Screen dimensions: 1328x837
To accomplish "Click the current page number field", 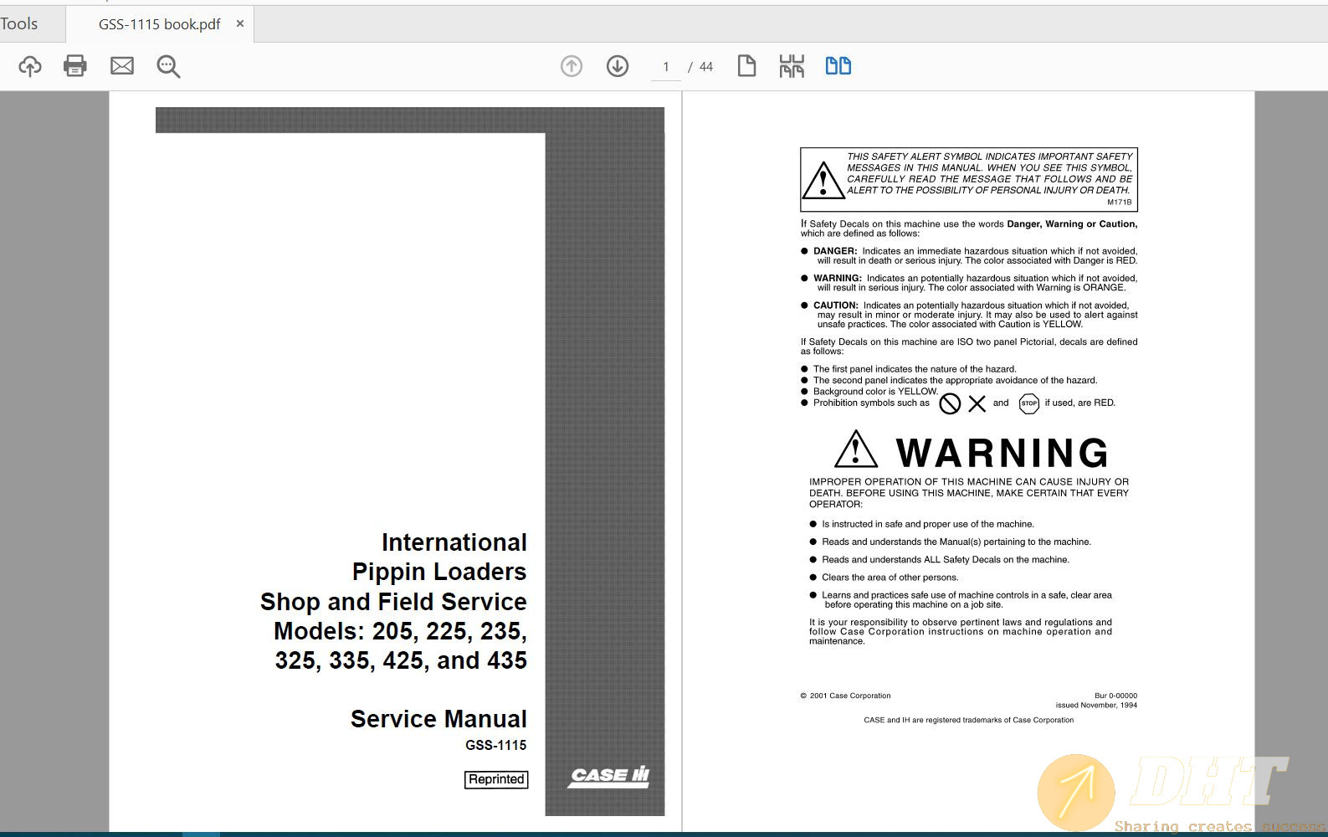I will 666,67.
